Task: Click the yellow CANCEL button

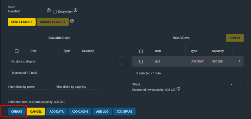Action: (x=36, y=112)
